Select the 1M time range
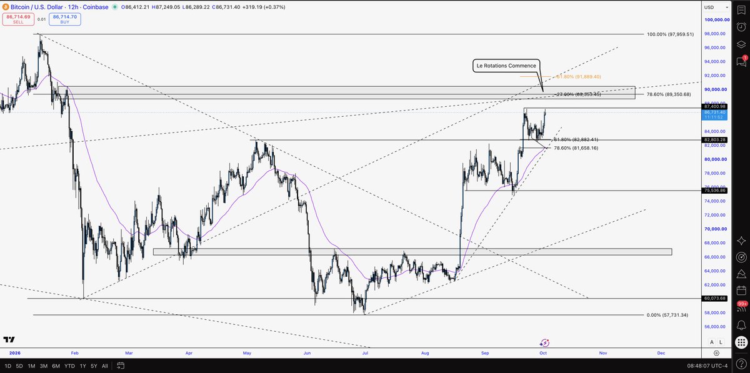Viewport: 750px width, 373px height. pos(32,366)
